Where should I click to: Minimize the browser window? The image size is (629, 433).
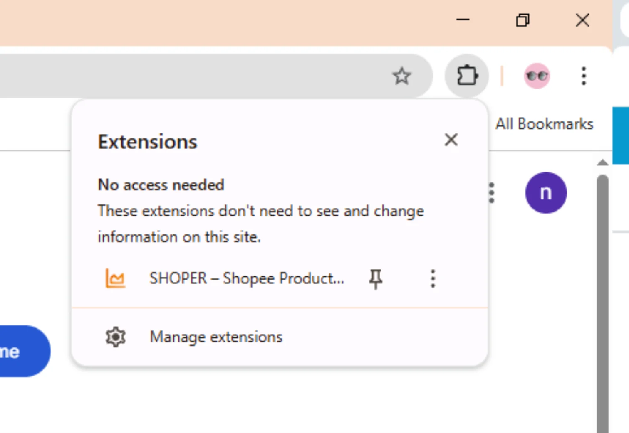[x=463, y=20]
